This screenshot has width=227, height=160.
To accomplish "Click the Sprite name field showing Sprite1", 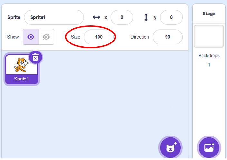I will 54,17.
